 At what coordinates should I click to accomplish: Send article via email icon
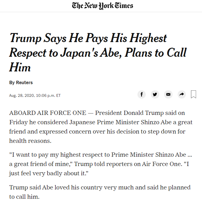point(168,94)
